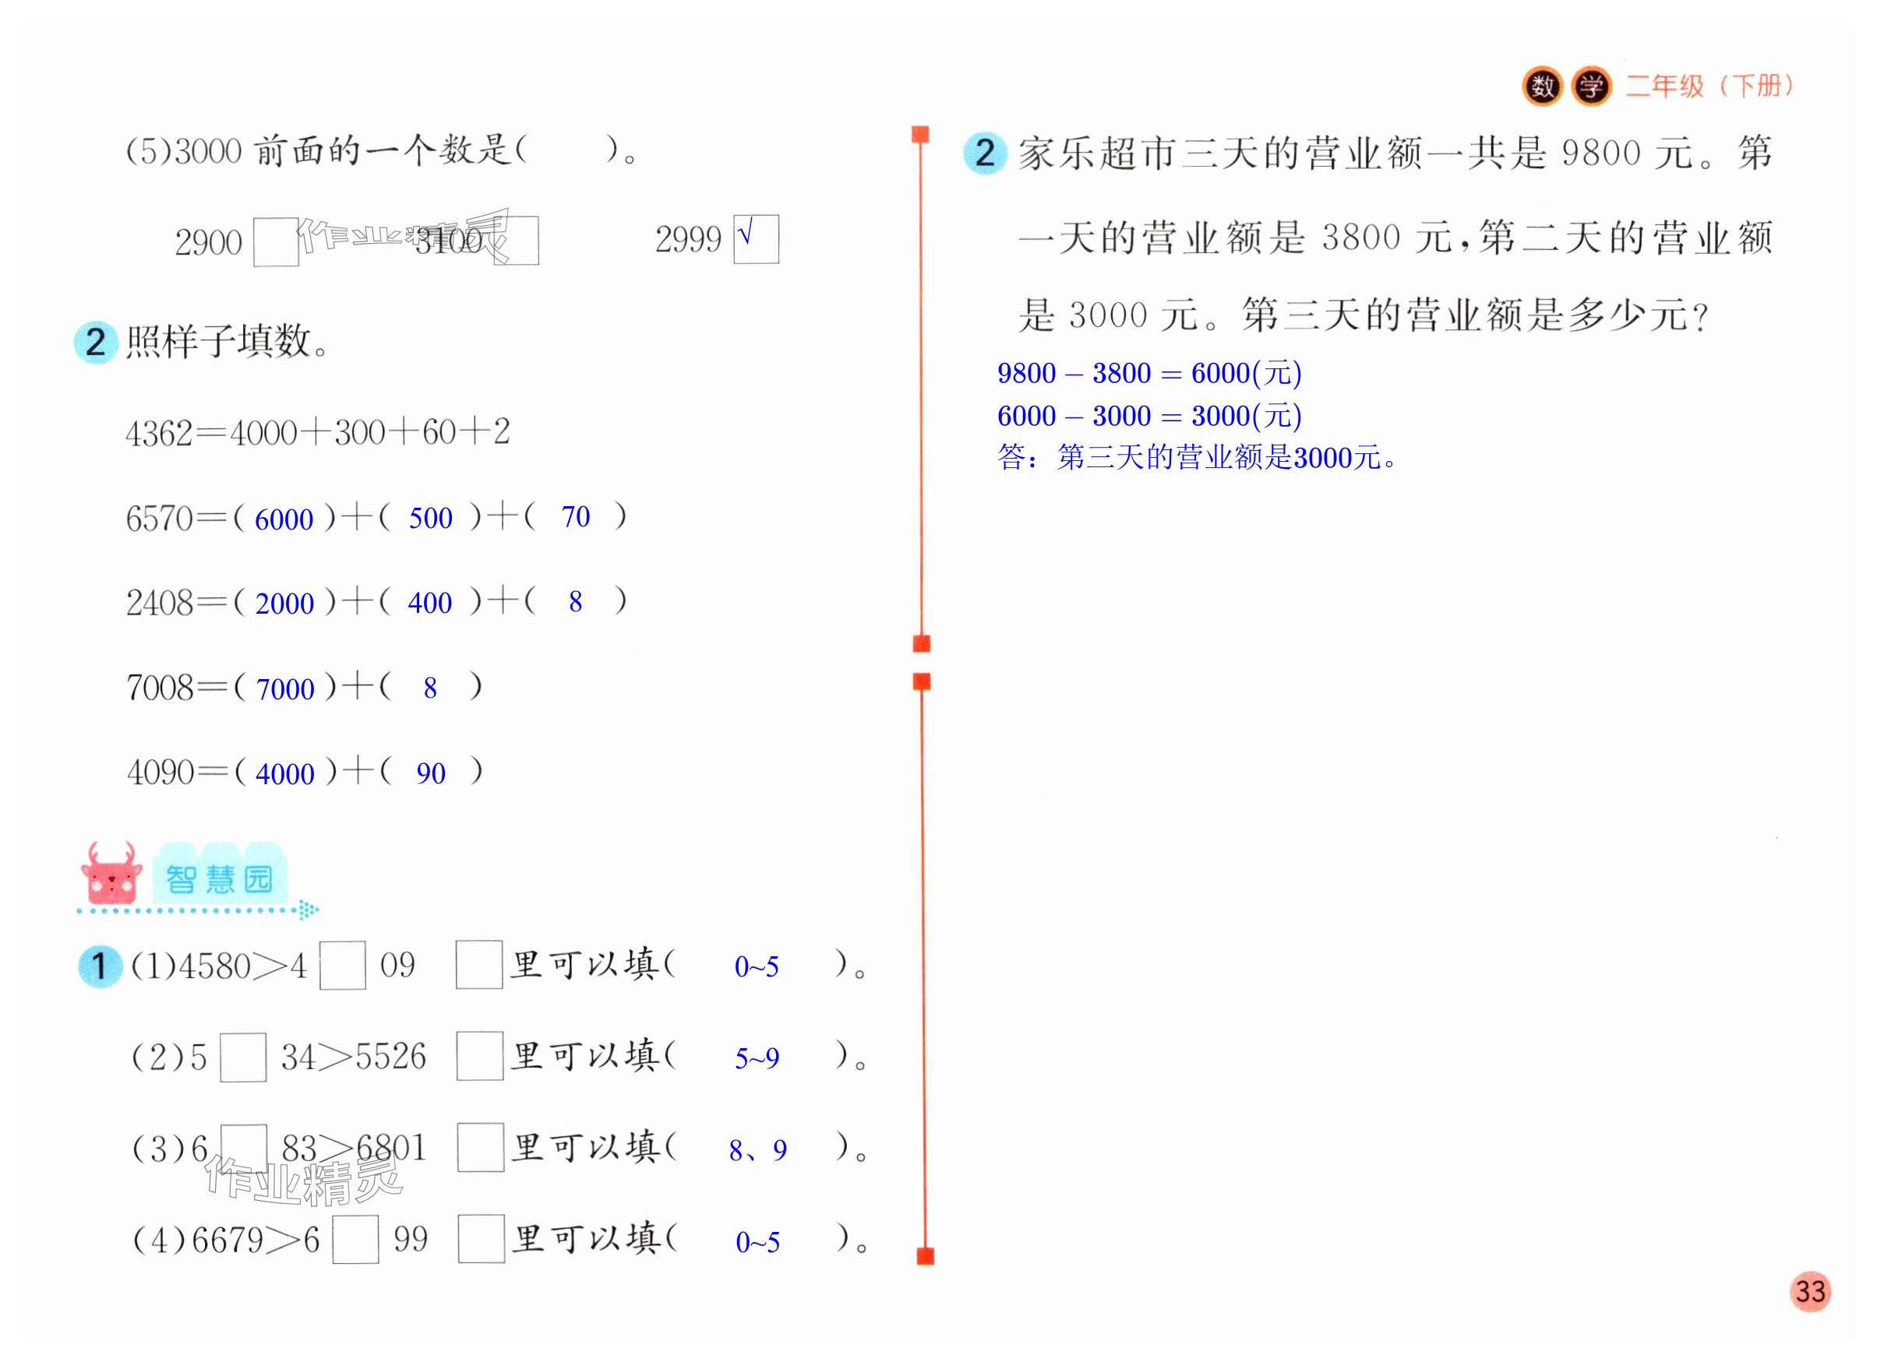Viewport: 1877px width, 1362px height.
Task: Click the checked box next to 2999
Action: click(756, 239)
